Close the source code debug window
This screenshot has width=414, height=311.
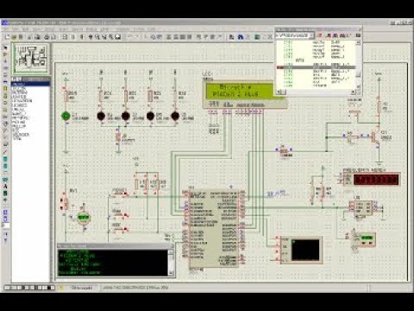coord(359,29)
